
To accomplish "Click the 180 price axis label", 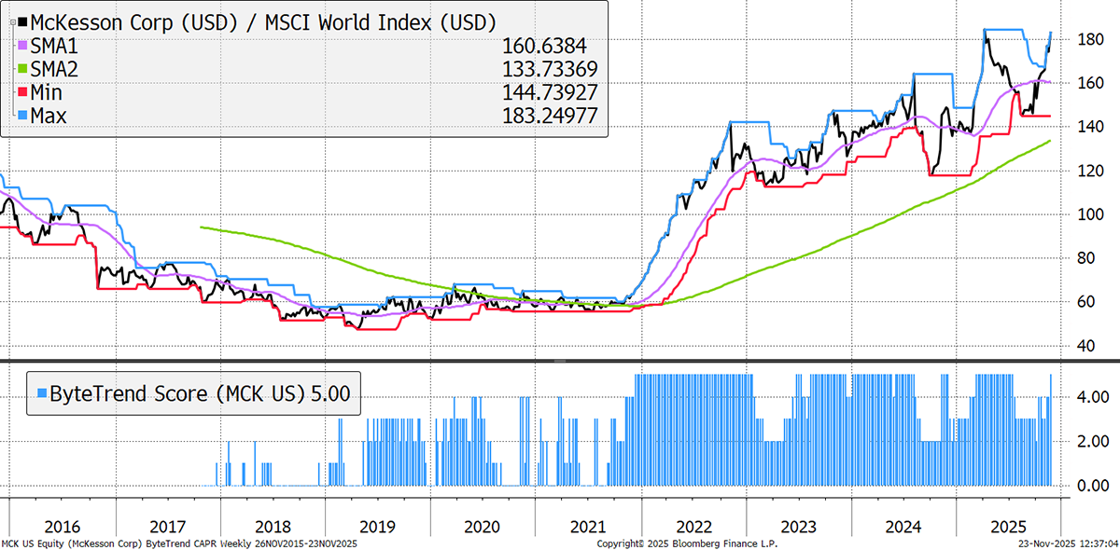I will coord(1086,39).
